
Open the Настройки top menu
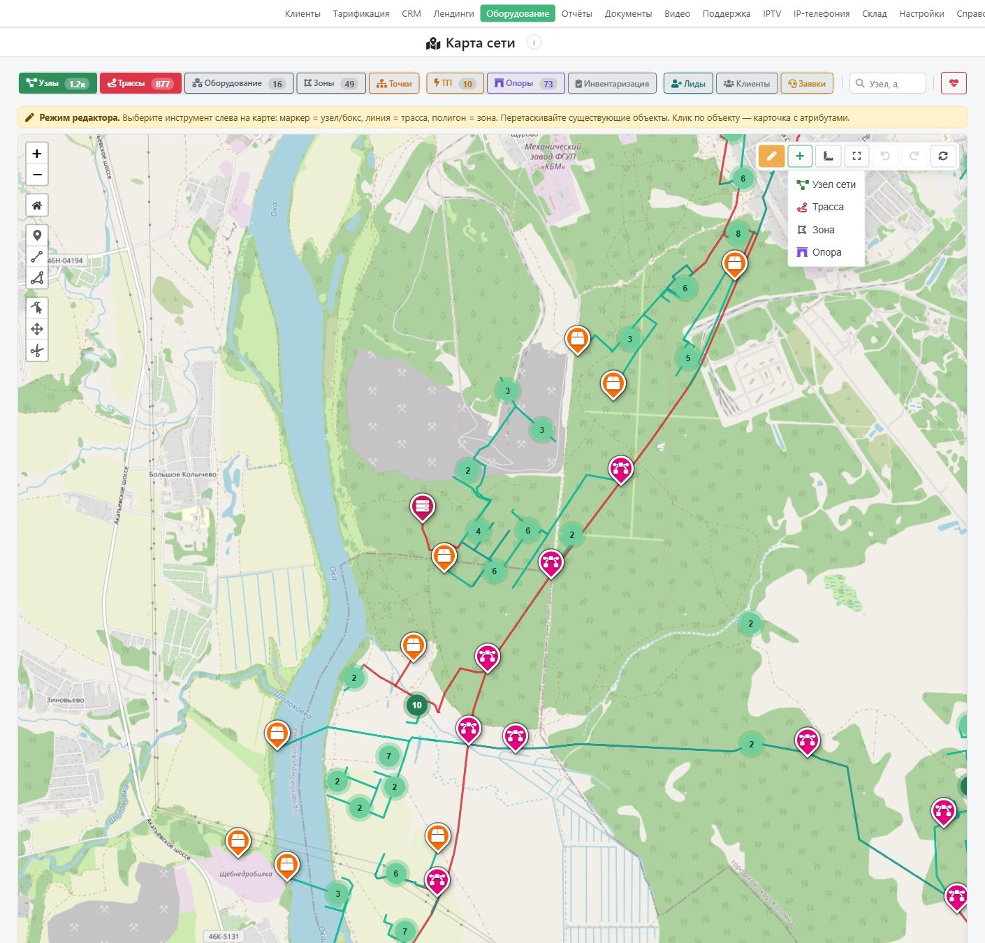pyautogui.click(x=921, y=13)
